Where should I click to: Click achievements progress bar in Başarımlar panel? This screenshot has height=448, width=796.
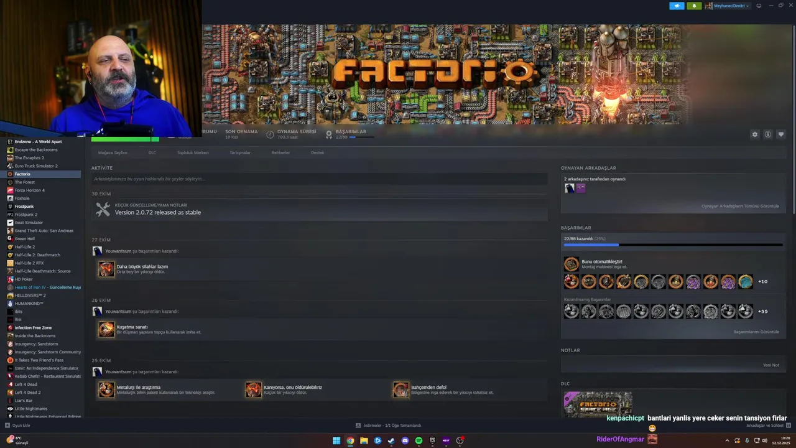coord(673,245)
